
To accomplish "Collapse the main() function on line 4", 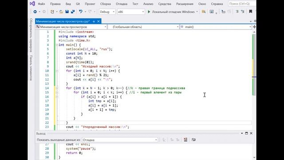I will pos(57,45).
